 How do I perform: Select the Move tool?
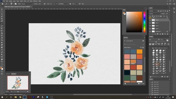[x=2, y=9]
